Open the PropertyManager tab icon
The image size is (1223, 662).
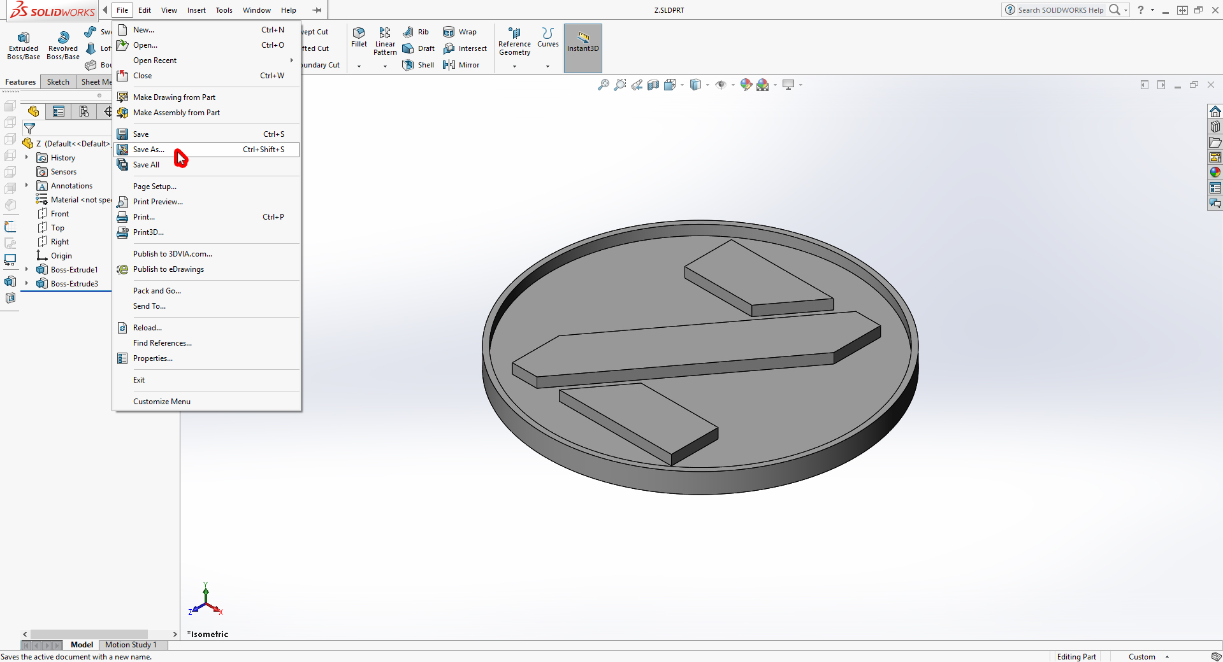[59, 112]
